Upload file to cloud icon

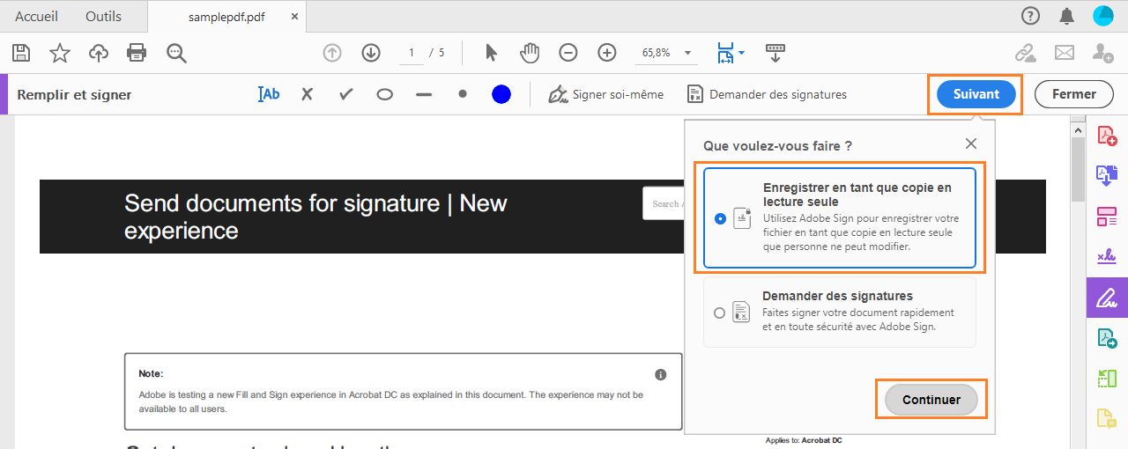coord(99,53)
